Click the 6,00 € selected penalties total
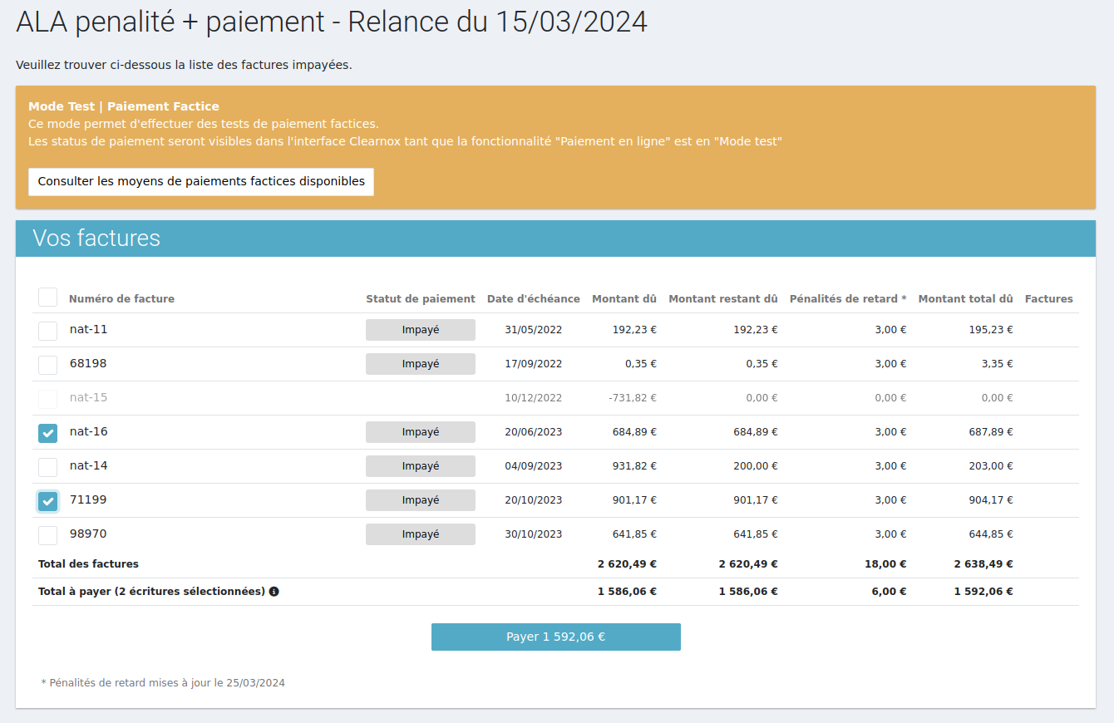Viewport: 1114px width, 723px height. (890, 592)
